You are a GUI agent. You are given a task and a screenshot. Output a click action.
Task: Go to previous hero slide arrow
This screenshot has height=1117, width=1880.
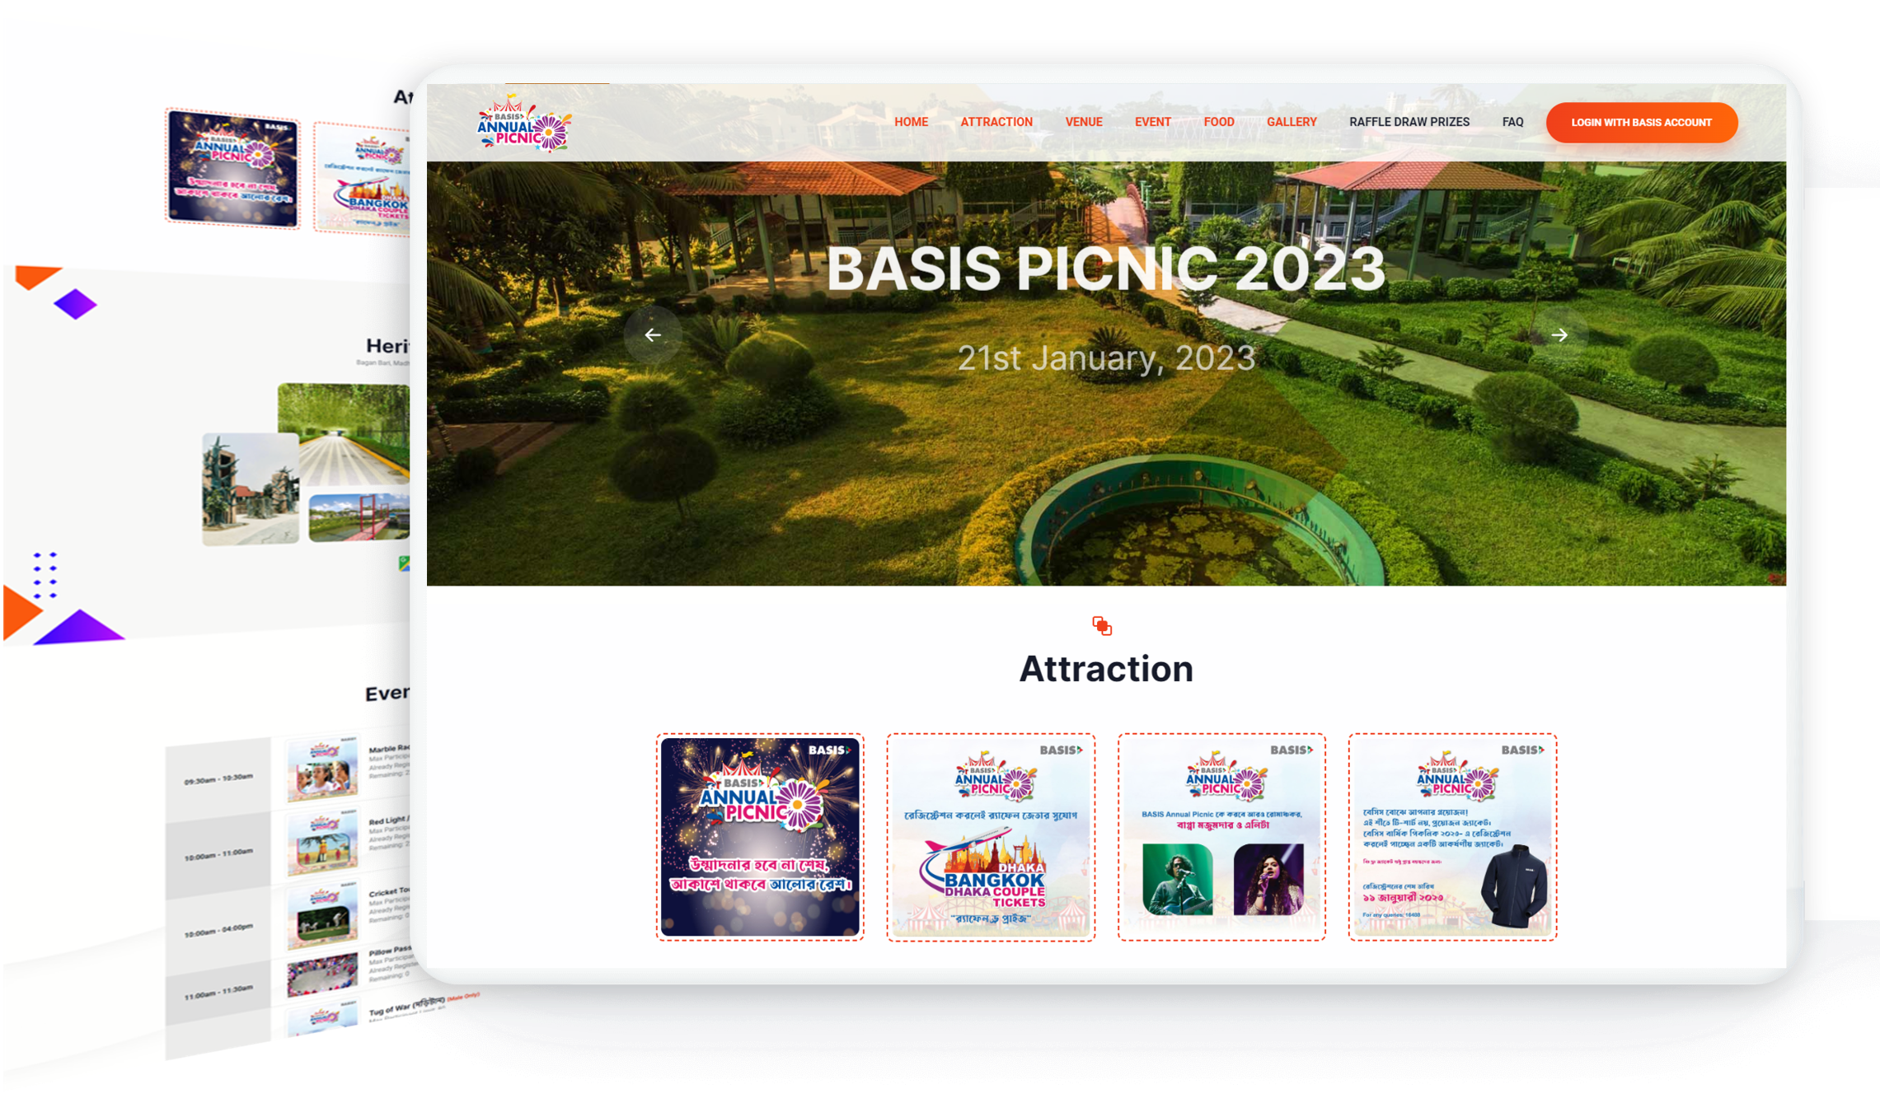point(653,335)
